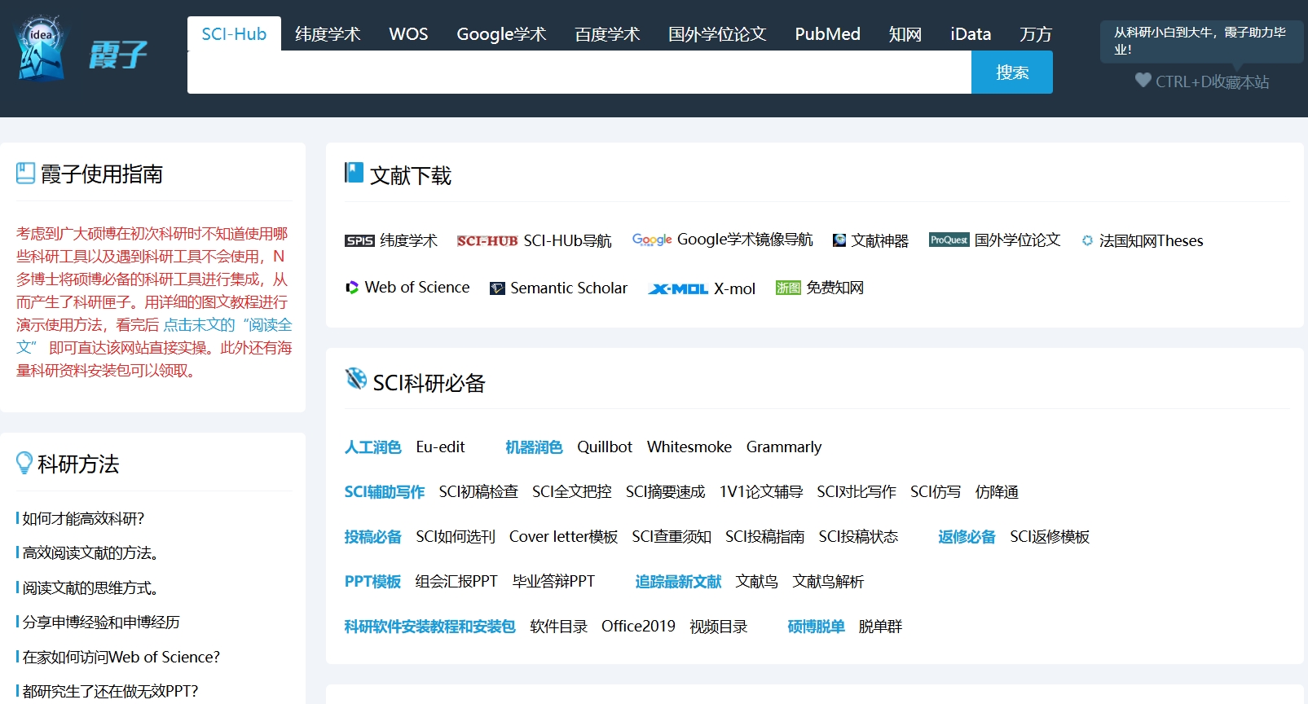Open the SCI返修模板 link
Image resolution: width=1308 pixels, height=704 pixels.
pyautogui.click(x=1050, y=536)
